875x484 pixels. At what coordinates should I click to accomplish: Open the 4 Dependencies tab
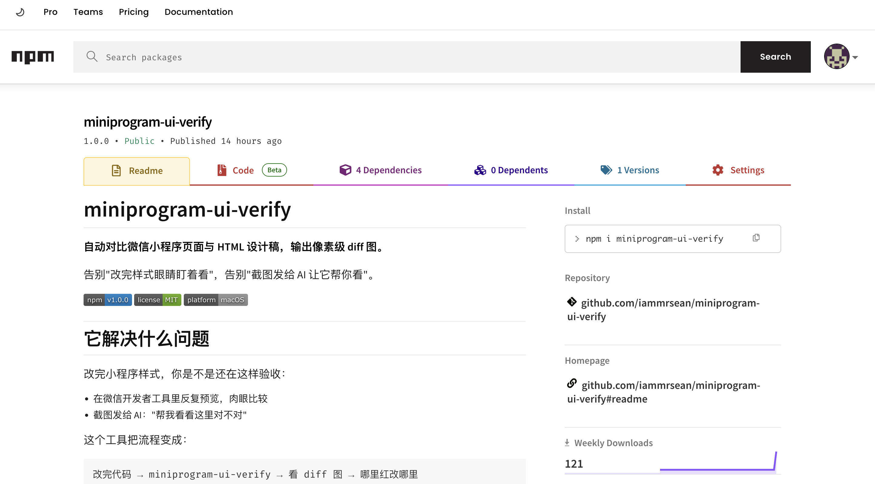pos(381,170)
